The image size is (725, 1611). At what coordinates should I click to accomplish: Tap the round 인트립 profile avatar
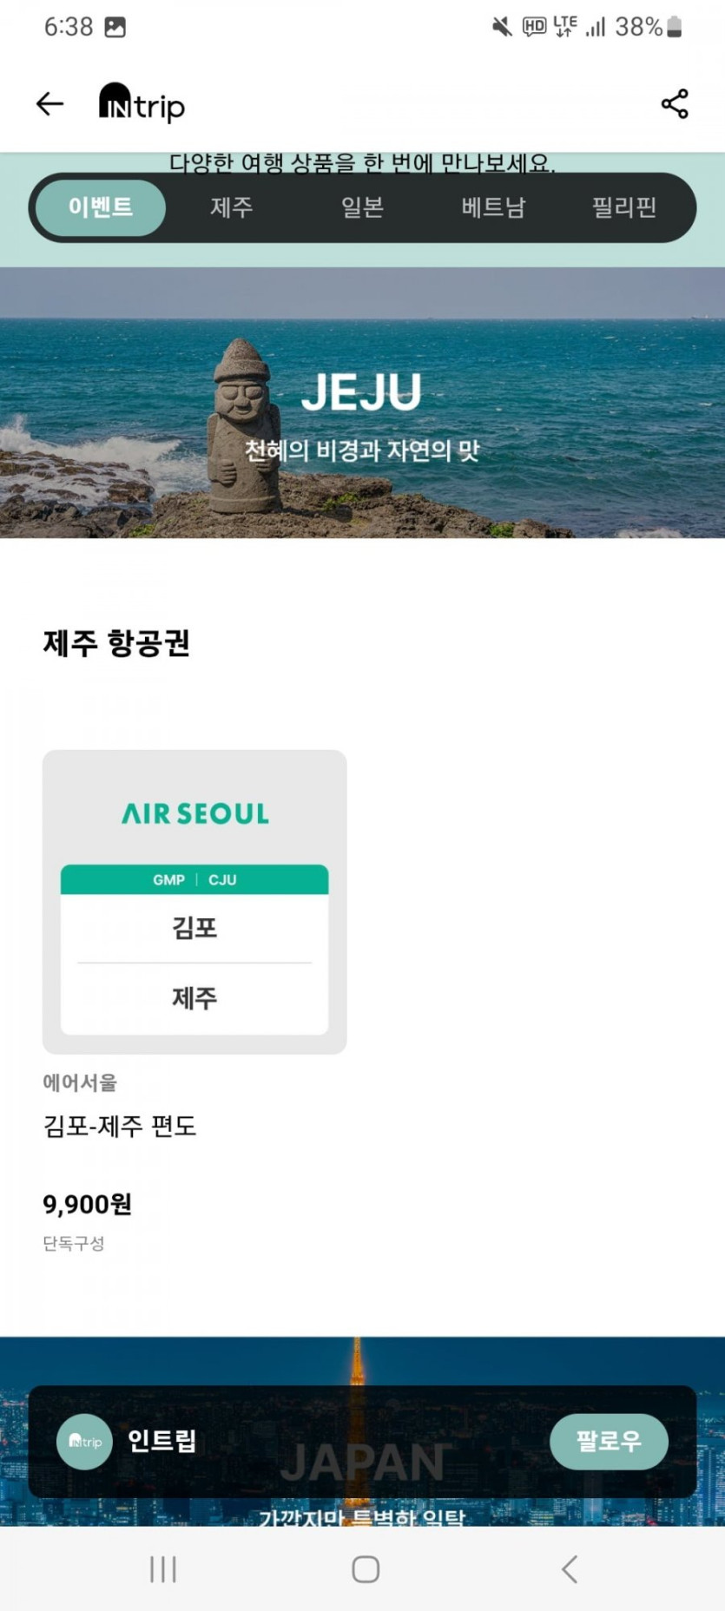84,1442
